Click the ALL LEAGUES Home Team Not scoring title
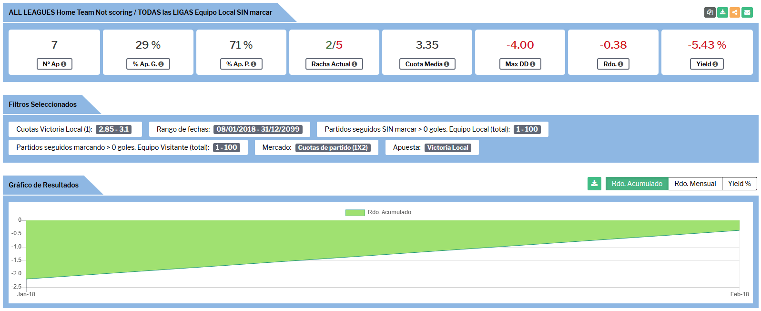Viewport: 761px width, 311px height. pyautogui.click(x=140, y=12)
